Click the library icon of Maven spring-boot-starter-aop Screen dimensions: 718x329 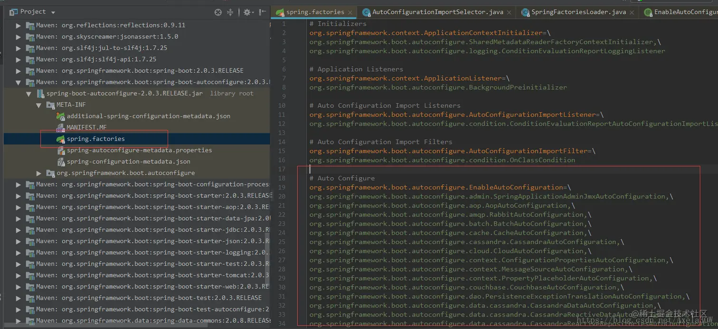click(30, 207)
